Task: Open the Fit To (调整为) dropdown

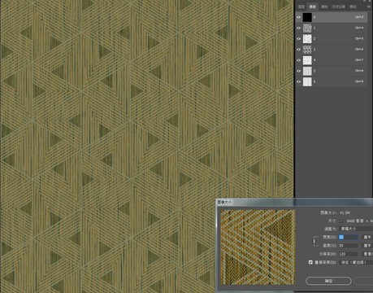Action: tap(356, 229)
